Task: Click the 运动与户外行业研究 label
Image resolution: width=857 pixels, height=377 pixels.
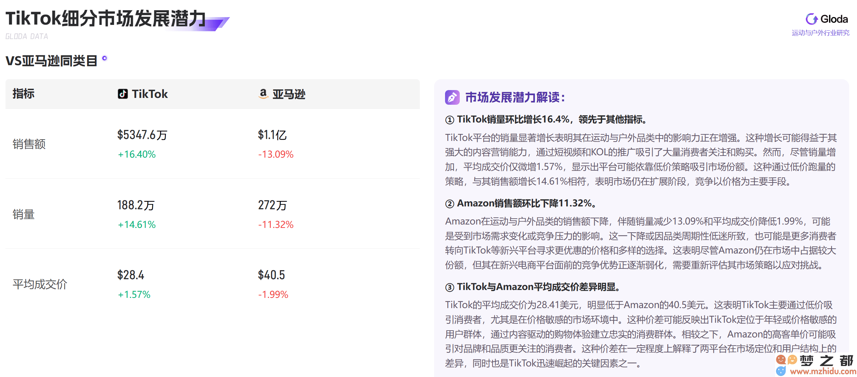Action: coord(820,33)
